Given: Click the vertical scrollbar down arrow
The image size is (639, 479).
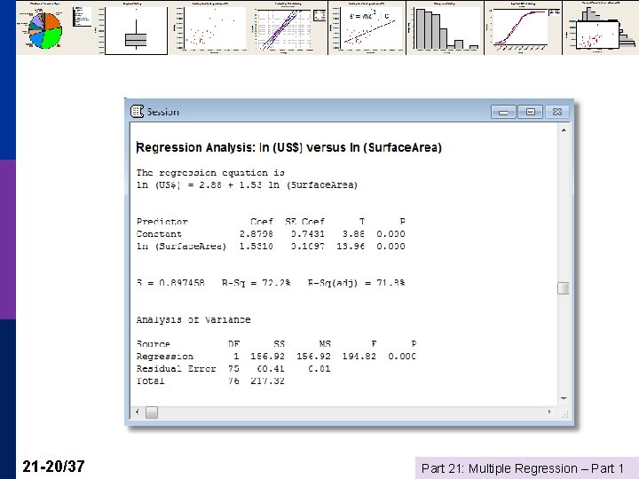Looking at the screenshot, I should tap(564, 398).
